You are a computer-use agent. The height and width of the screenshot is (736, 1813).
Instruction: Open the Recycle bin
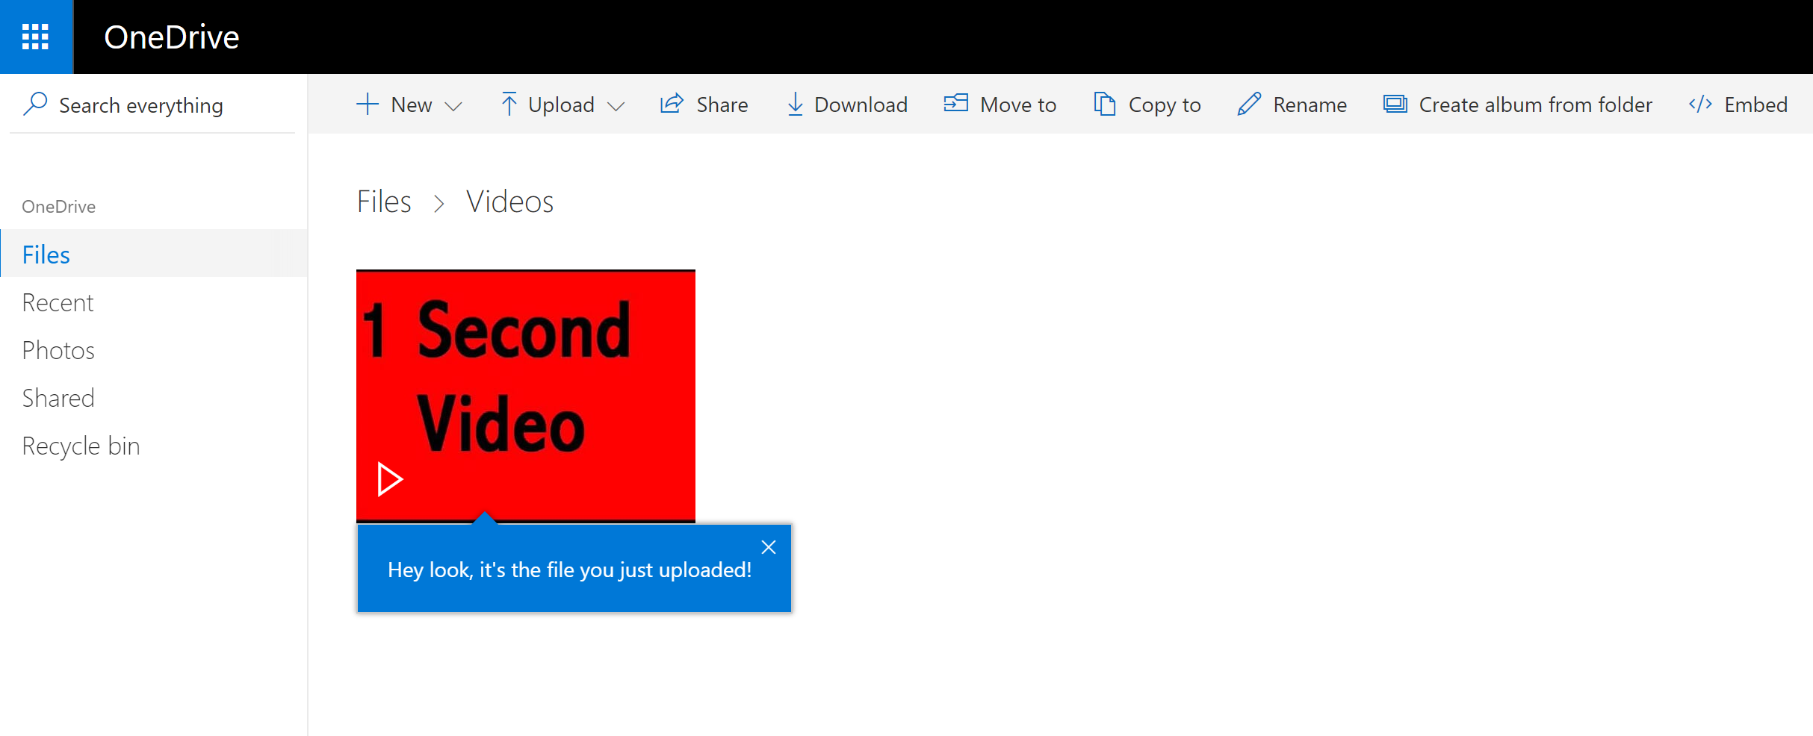[81, 446]
